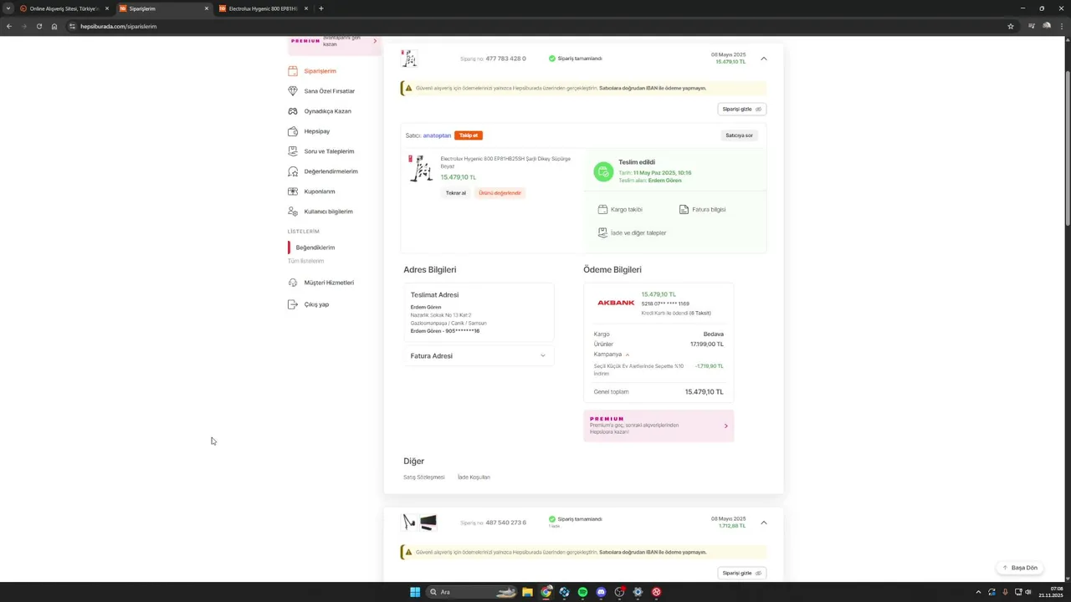Select the Kuponlarım coupon icon
This screenshot has width=1071, height=602.
click(293, 191)
